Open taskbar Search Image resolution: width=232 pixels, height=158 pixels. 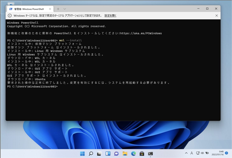(x=91, y=154)
